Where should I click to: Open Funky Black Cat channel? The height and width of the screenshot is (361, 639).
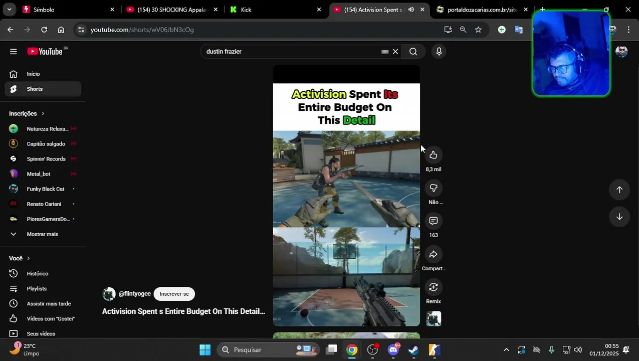coord(43,189)
